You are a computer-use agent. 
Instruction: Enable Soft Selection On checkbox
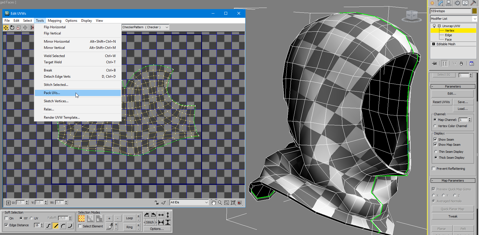[x=7, y=218]
